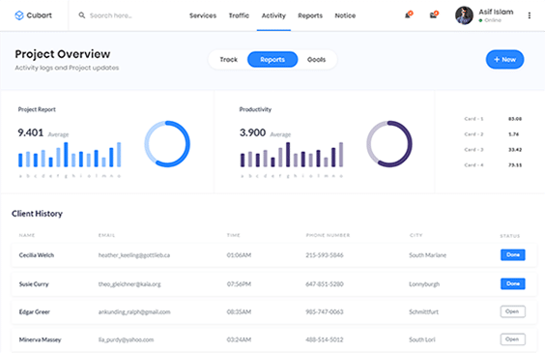This screenshot has width=545, height=353.
Task: Click the blue Project Report donut chart
Action: click(167, 144)
